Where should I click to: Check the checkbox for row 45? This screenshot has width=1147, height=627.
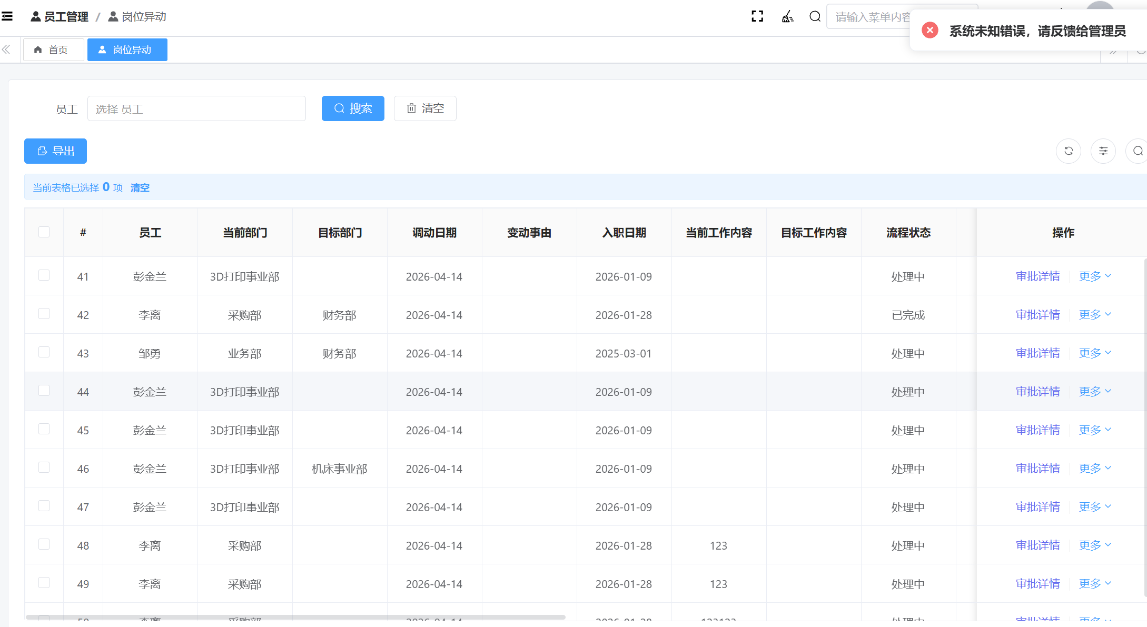[x=44, y=429]
